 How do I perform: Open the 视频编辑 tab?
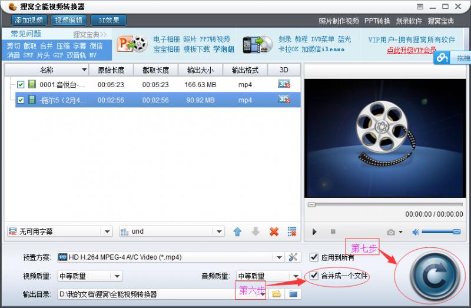click(69, 21)
